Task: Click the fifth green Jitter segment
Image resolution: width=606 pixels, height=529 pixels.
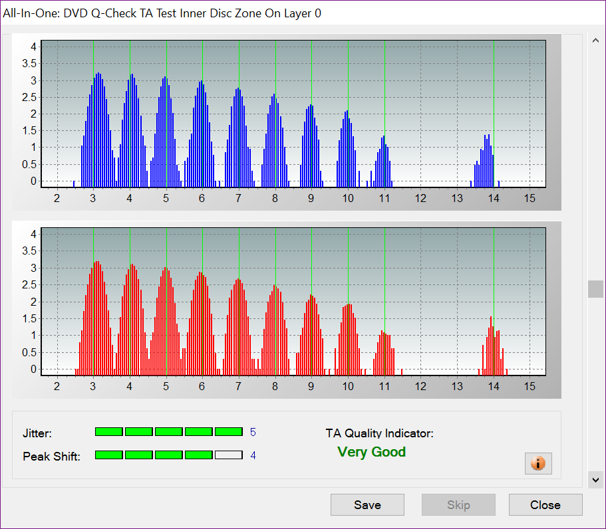Action: [x=229, y=432]
